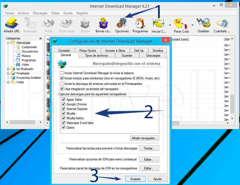The height and width of the screenshot is (185, 240).
Task: Switch to the Guardar tab
Action: coord(127,56)
